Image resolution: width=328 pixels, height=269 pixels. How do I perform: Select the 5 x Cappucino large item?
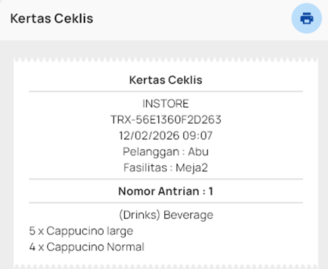click(x=81, y=231)
